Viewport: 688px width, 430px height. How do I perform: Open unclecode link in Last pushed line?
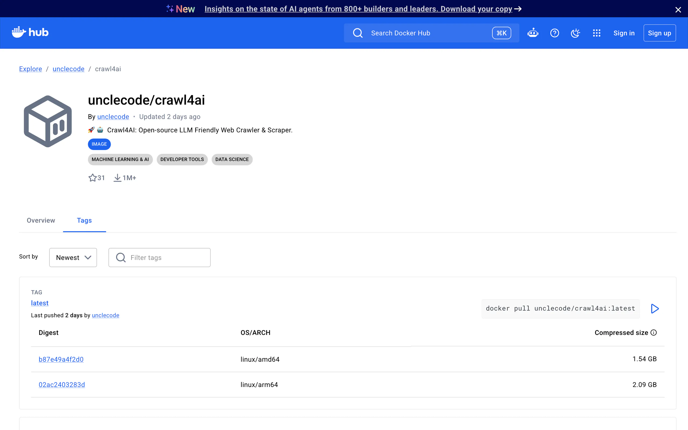(x=105, y=315)
